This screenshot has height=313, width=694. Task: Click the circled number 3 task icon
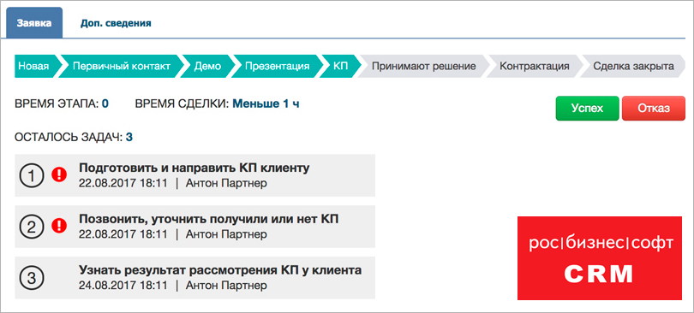pos(32,278)
